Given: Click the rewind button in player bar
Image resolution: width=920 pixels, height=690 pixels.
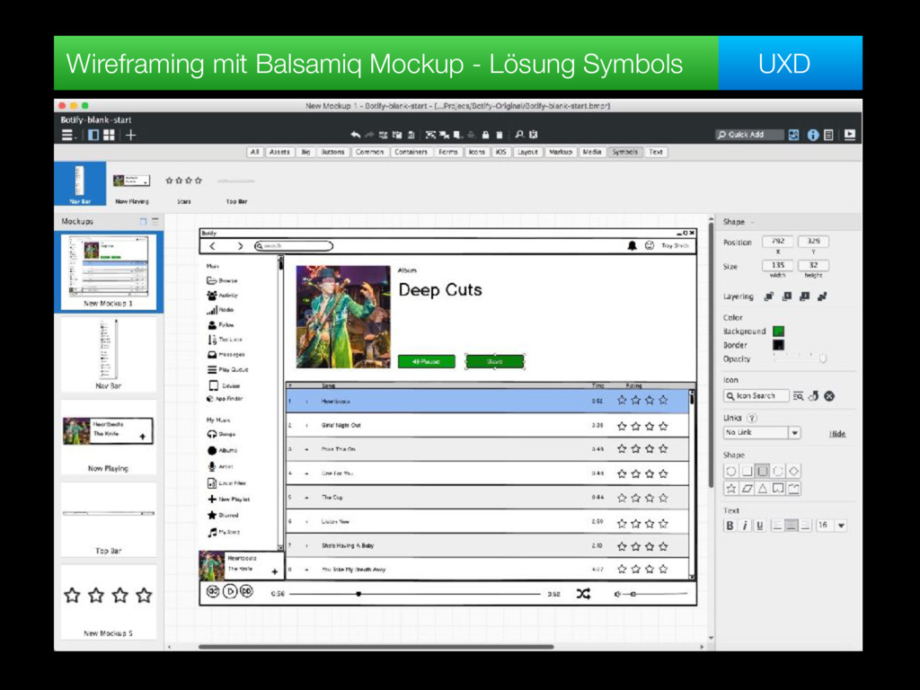Looking at the screenshot, I should [213, 591].
